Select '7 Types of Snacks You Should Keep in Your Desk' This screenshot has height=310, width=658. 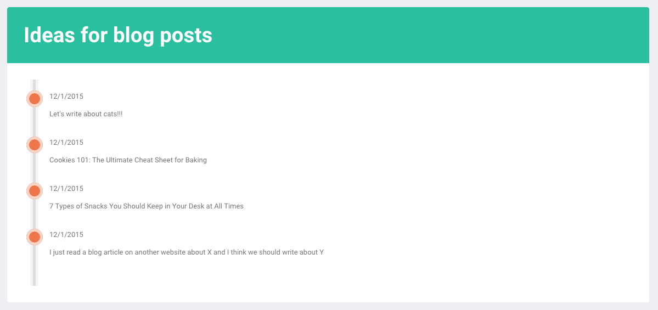tap(147, 206)
